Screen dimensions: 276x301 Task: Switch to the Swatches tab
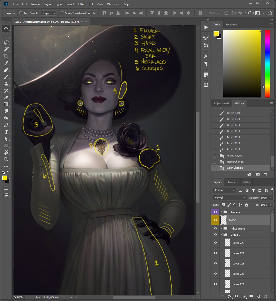pyautogui.click(x=231, y=25)
